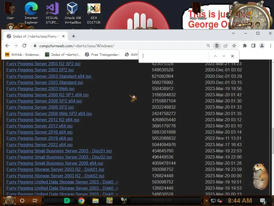
Task: Go to previous find result
Action: click(x=215, y=56)
